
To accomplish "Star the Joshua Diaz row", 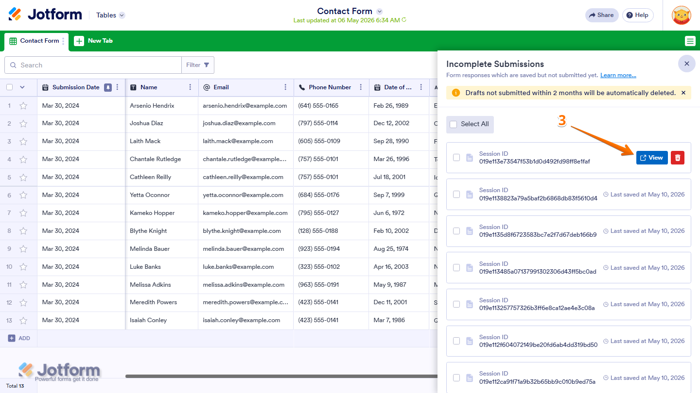I will tap(23, 124).
